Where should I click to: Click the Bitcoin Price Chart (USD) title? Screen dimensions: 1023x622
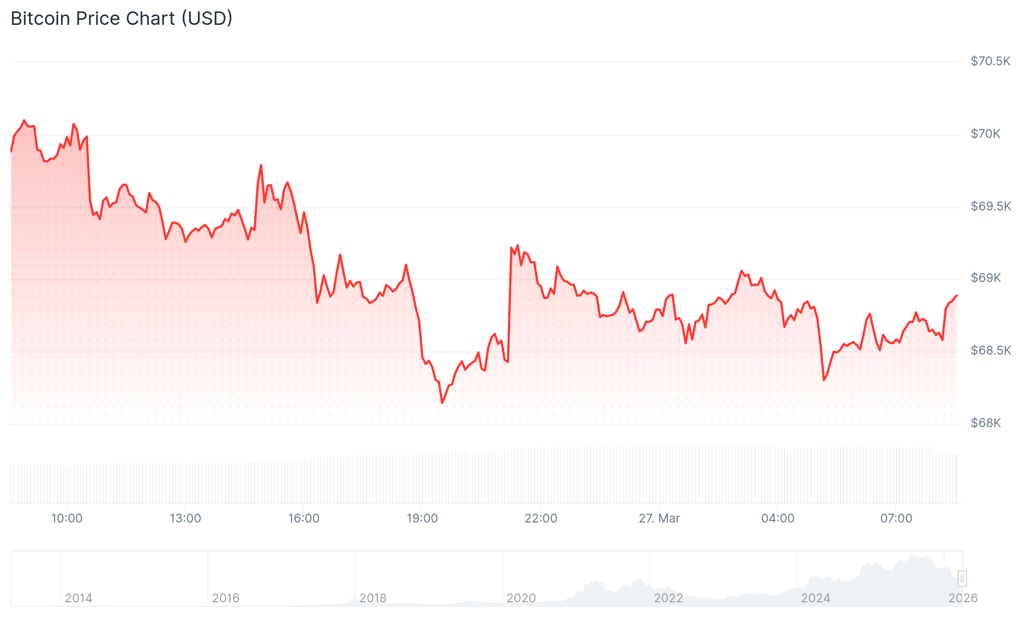tap(121, 19)
